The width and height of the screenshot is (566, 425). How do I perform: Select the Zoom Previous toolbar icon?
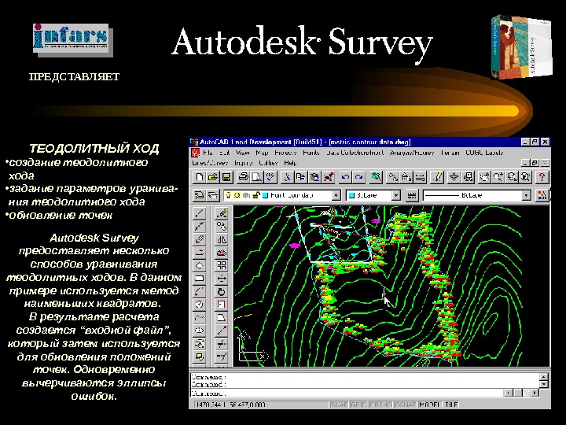[526, 177]
